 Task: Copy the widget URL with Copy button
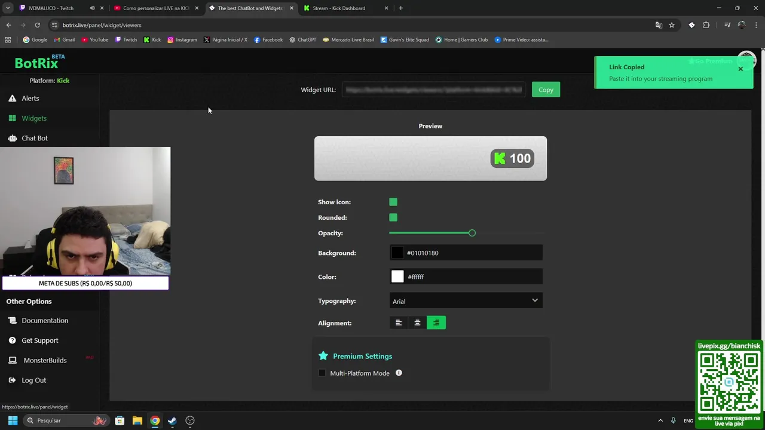[x=546, y=90]
